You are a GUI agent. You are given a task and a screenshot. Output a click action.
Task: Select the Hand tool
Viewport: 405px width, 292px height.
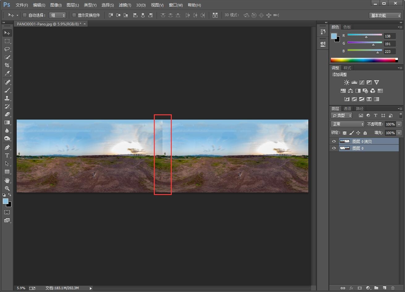(x=7, y=180)
